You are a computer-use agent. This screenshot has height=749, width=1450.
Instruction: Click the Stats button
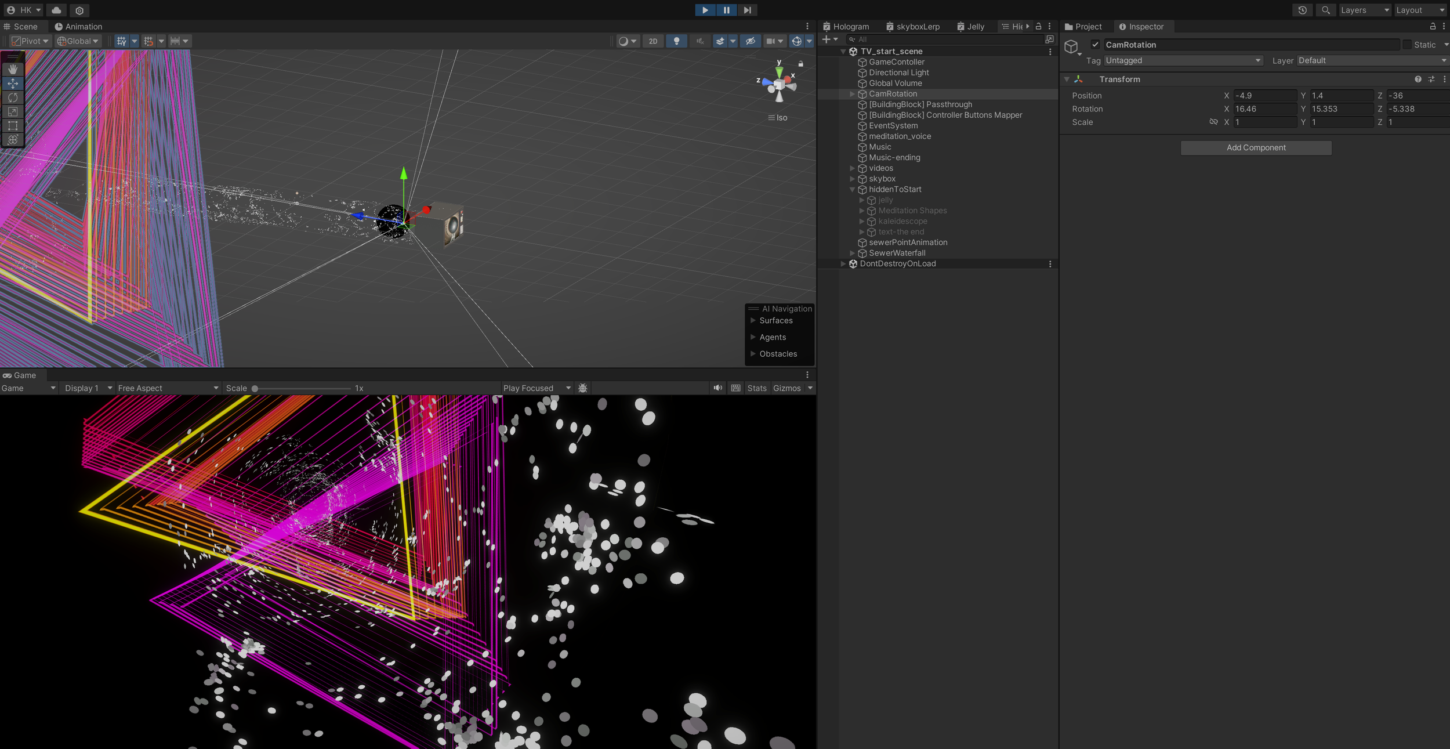point(756,388)
